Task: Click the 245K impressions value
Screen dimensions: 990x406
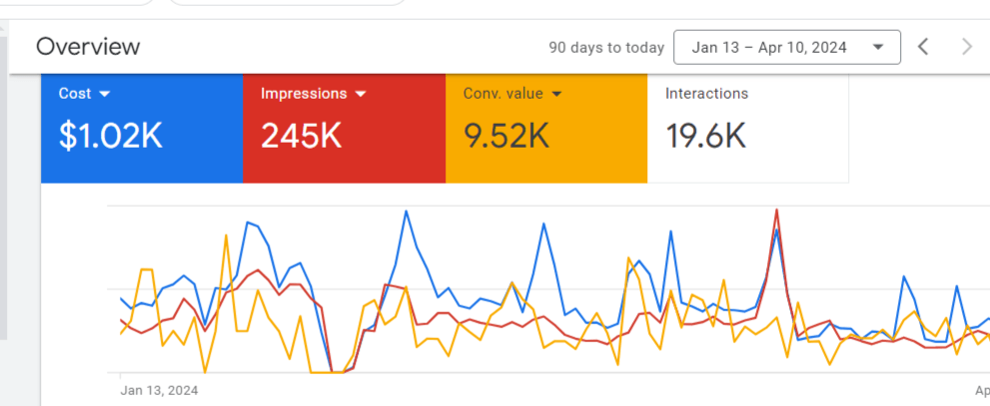Action: pyautogui.click(x=301, y=136)
